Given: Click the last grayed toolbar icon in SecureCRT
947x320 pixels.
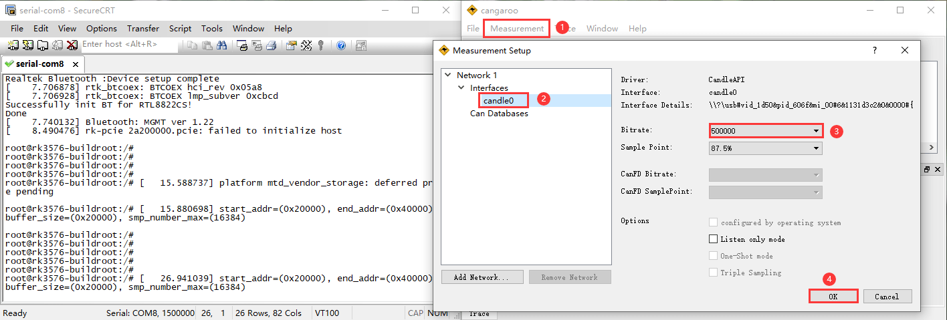Looking at the screenshot, I should 361,45.
